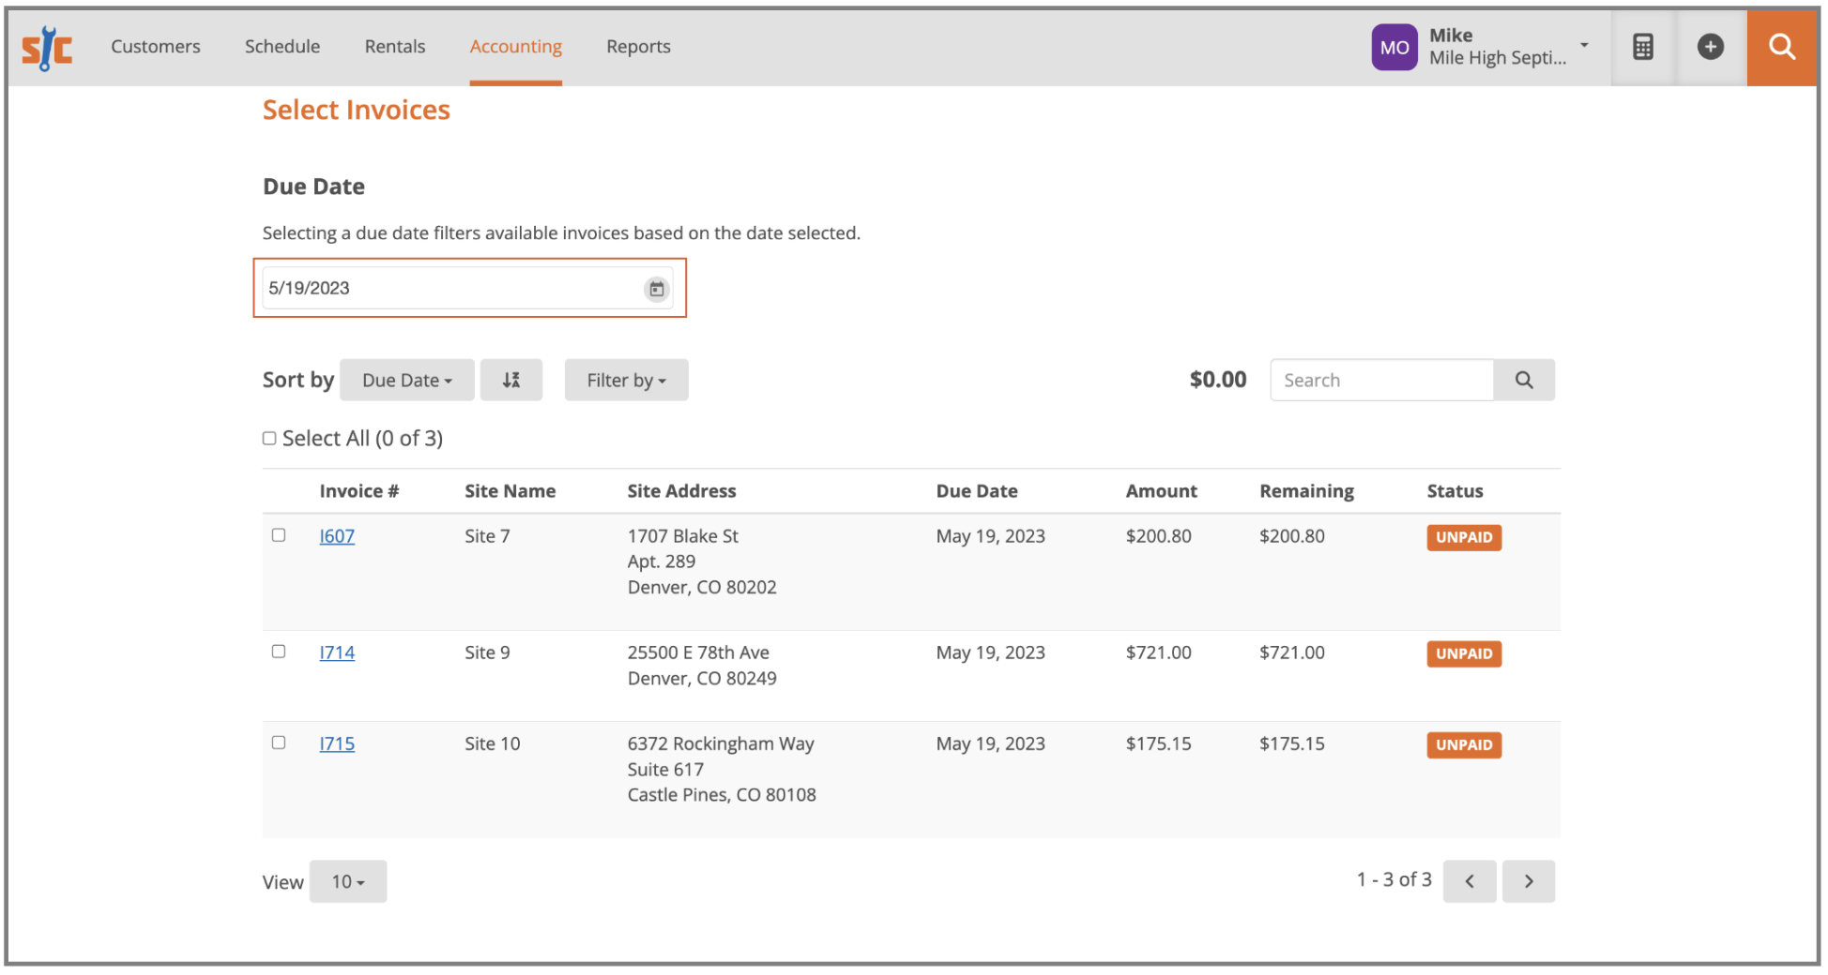Click the Site 7 name cell

487,536
